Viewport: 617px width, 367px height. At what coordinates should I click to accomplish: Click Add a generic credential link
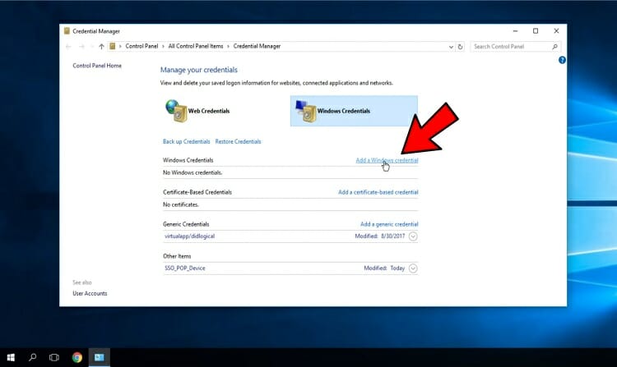point(389,224)
